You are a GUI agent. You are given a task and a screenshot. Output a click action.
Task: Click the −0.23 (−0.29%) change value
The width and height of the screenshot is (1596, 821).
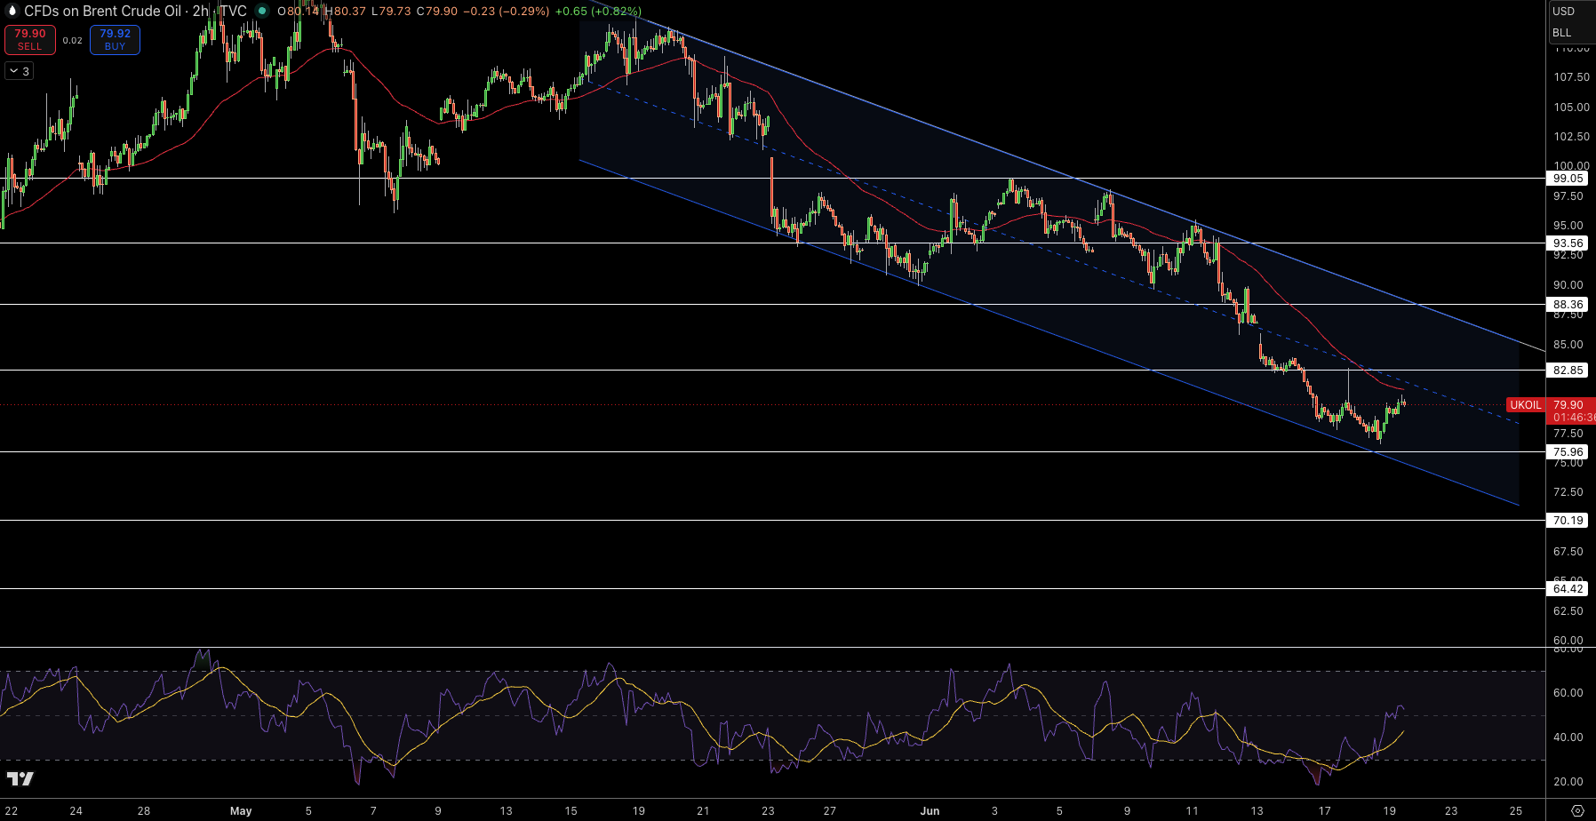tap(506, 12)
